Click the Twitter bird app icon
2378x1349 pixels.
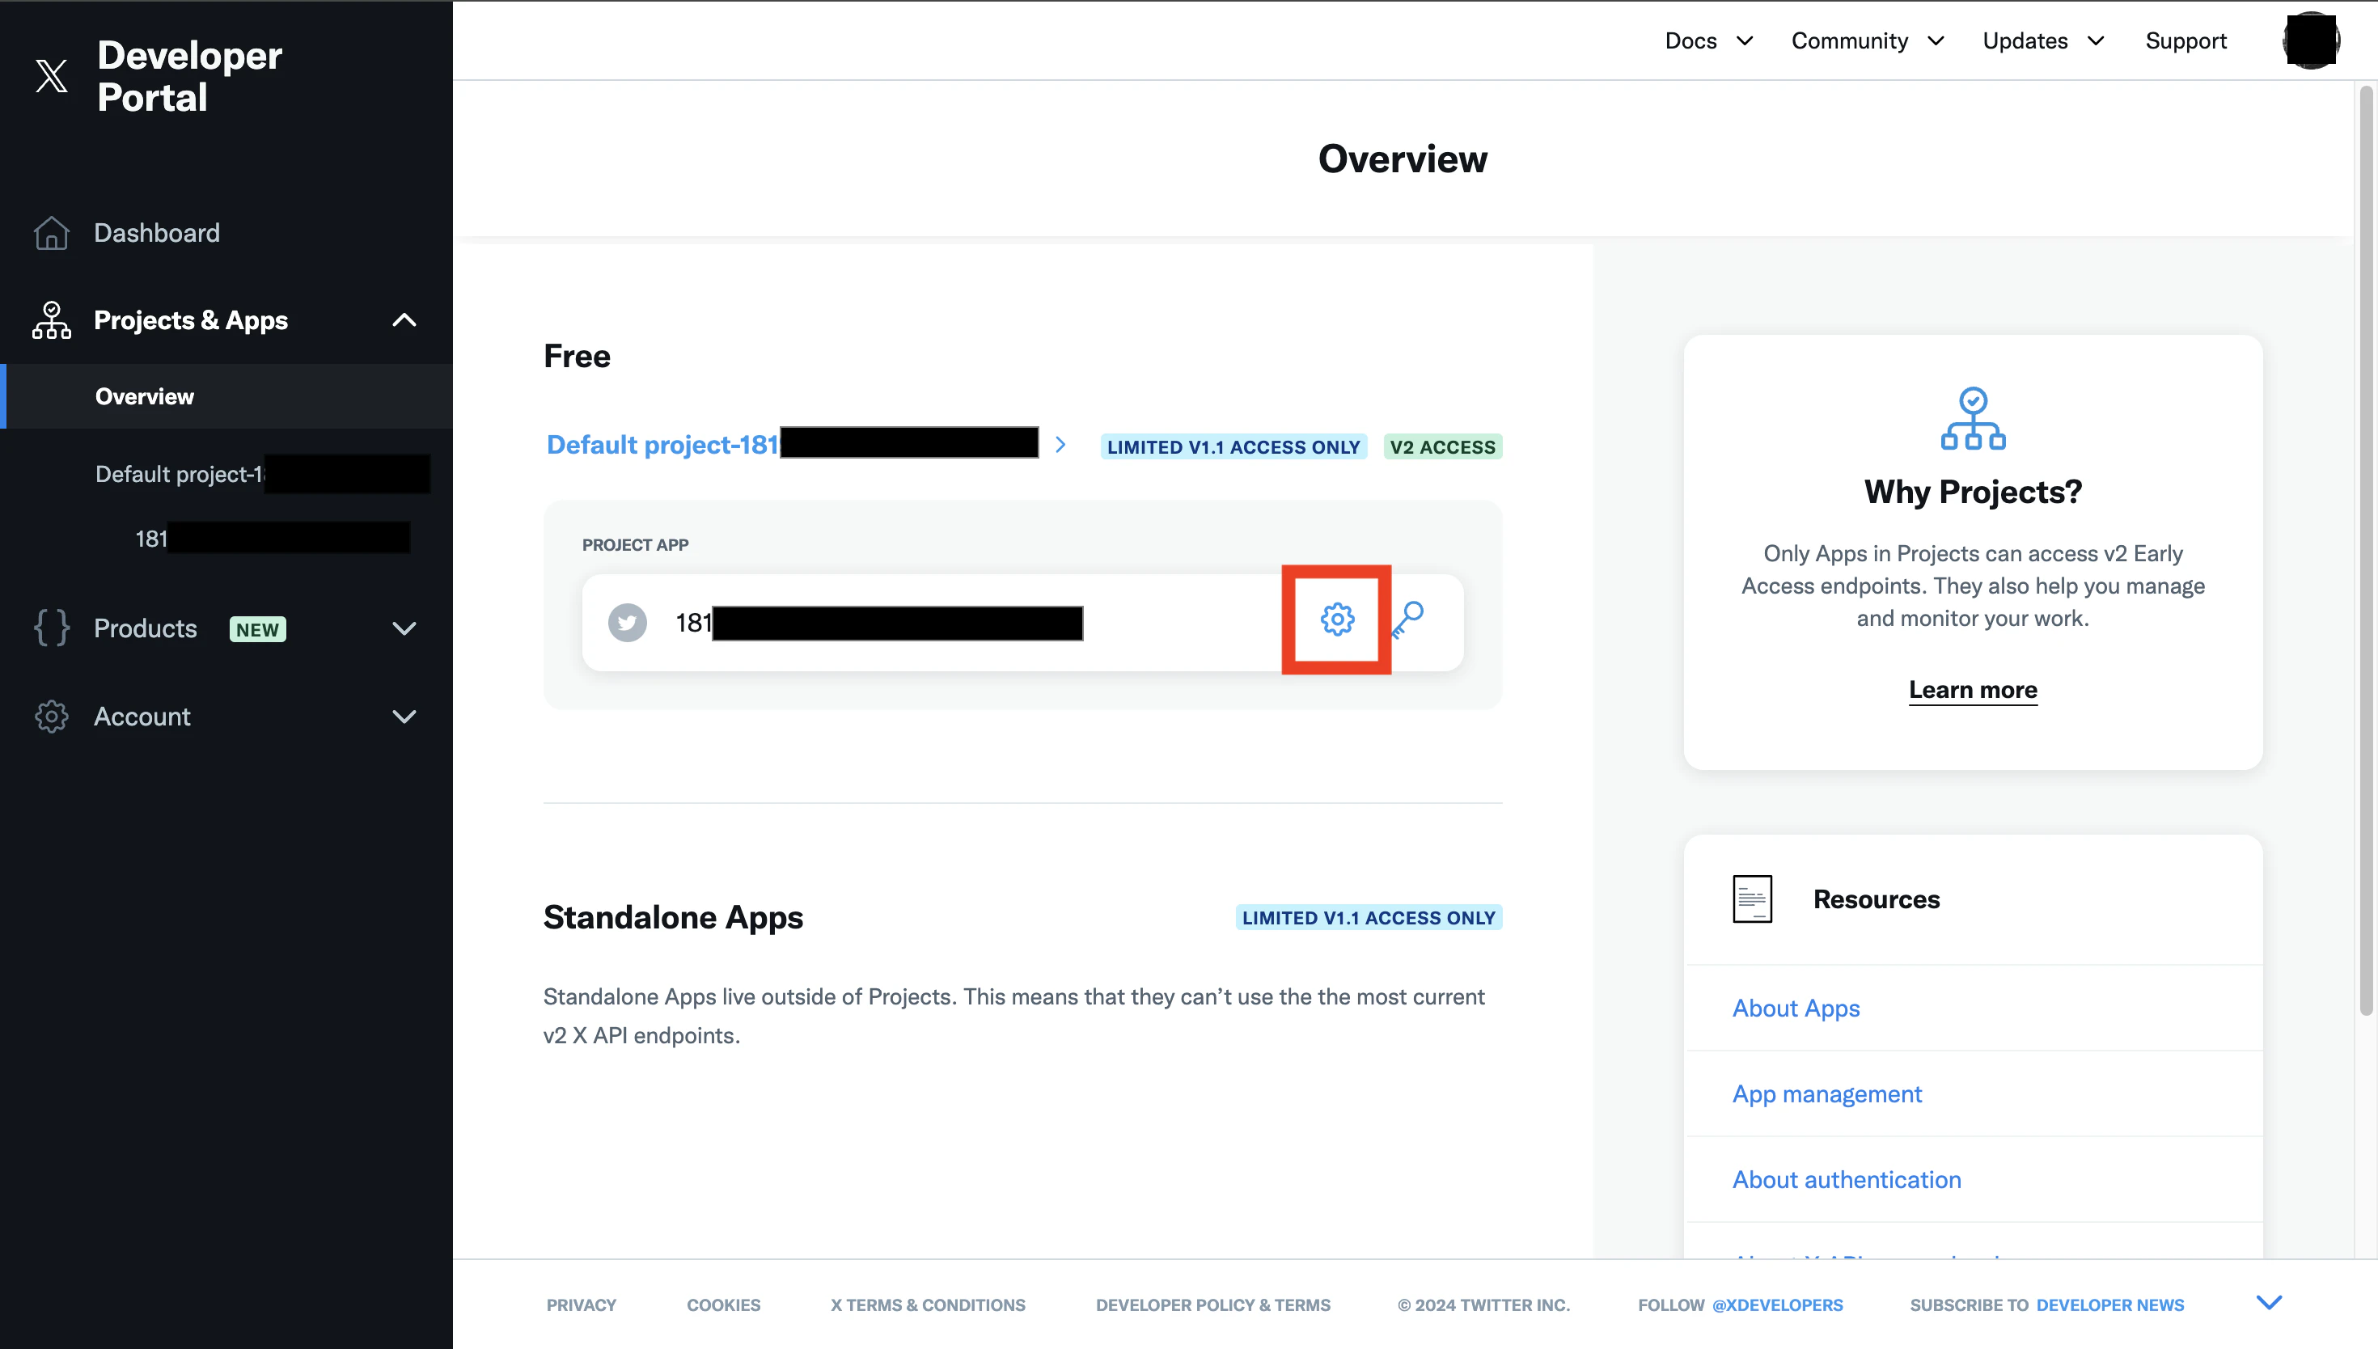click(x=627, y=623)
